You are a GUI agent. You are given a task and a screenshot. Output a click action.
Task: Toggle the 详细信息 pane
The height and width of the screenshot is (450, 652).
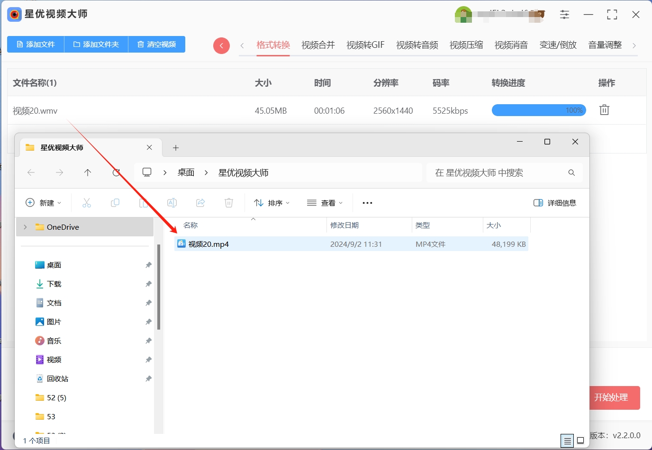click(x=555, y=203)
